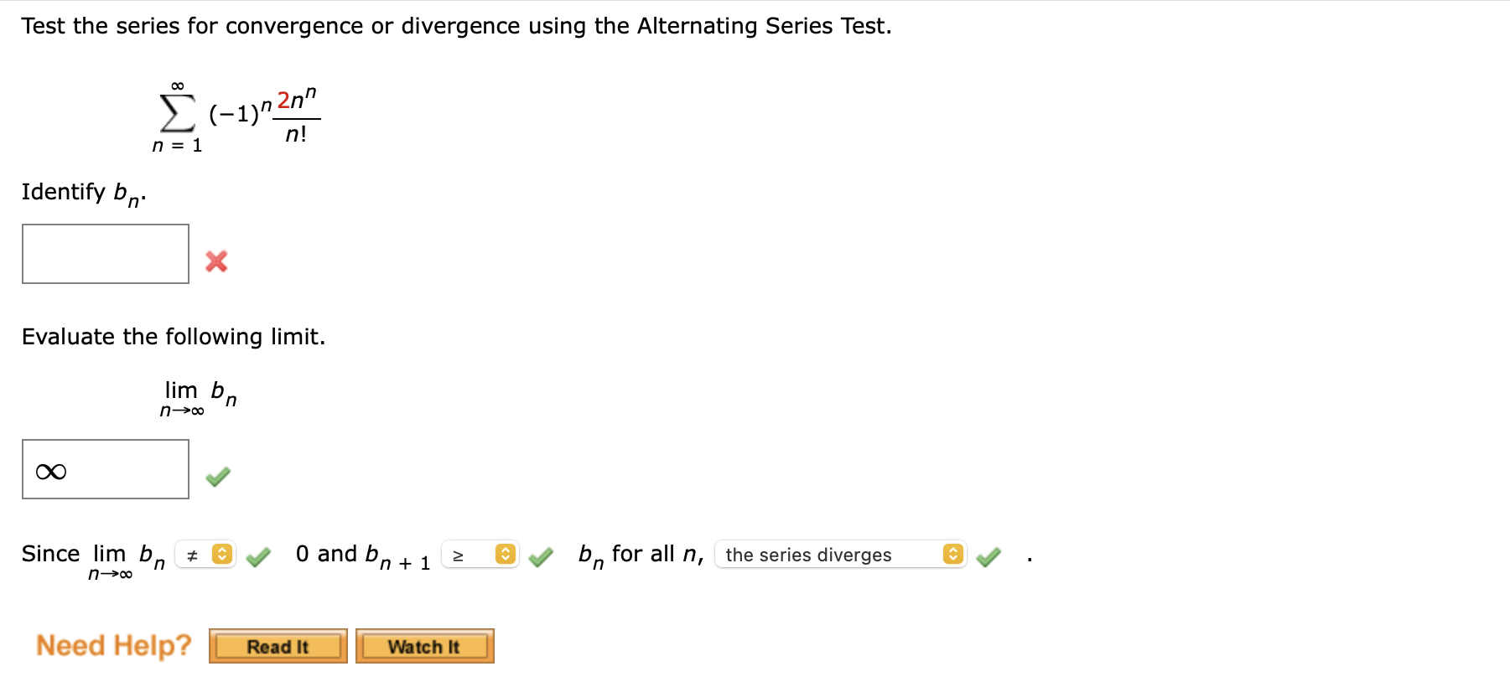Click the arrows on the series diverges selector
The height and width of the screenshot is (687, 1510).
(952, 555)
